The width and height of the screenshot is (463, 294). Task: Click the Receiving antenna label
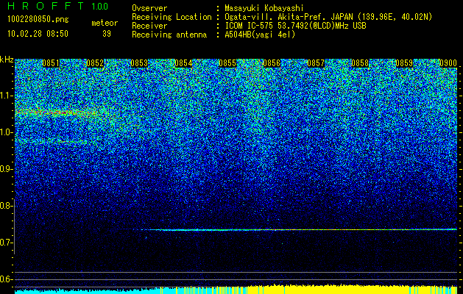(169, 35)
